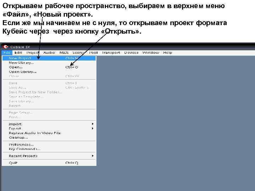
Task: Choose Cleanup... from the menu
Action: pos(49,138)
